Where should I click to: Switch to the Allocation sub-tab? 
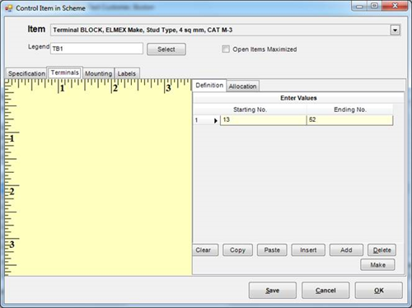point(242,86)
